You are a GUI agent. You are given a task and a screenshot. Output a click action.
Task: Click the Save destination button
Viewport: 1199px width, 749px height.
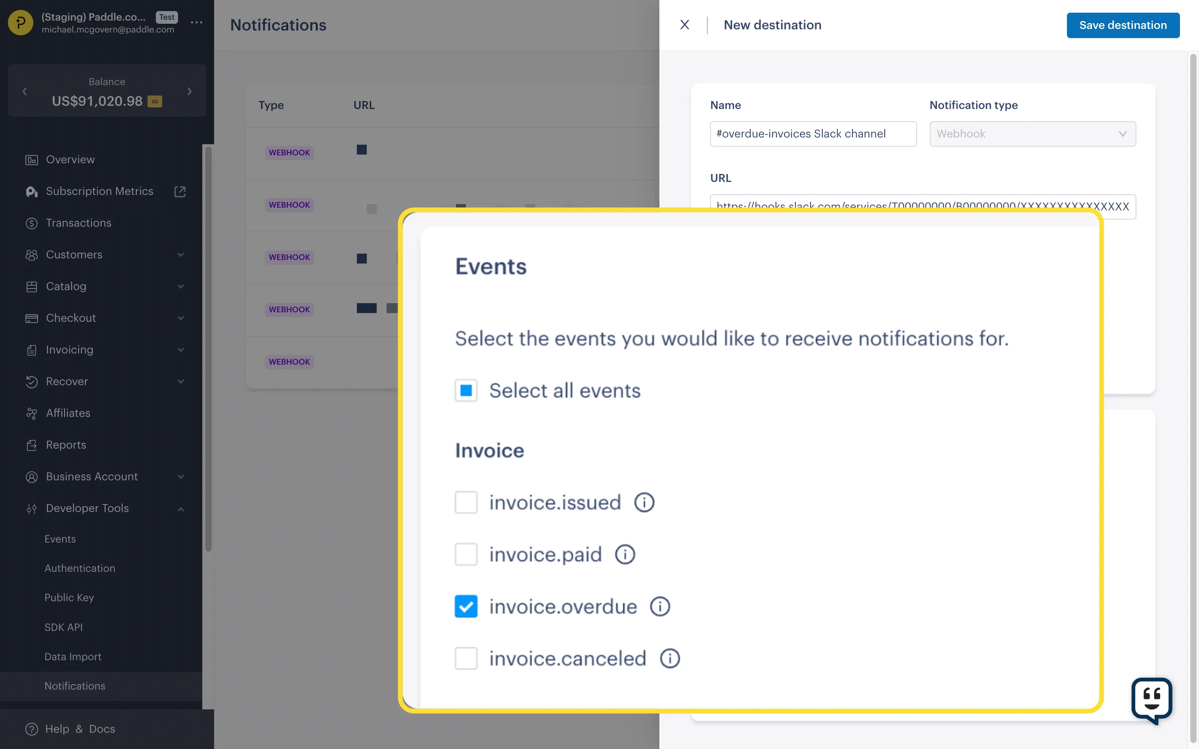pyautogui.click(x=1123, y=25)
